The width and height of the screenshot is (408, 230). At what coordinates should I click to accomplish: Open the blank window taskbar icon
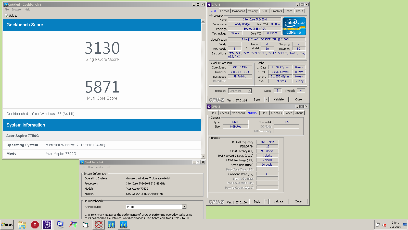[86, 225]
